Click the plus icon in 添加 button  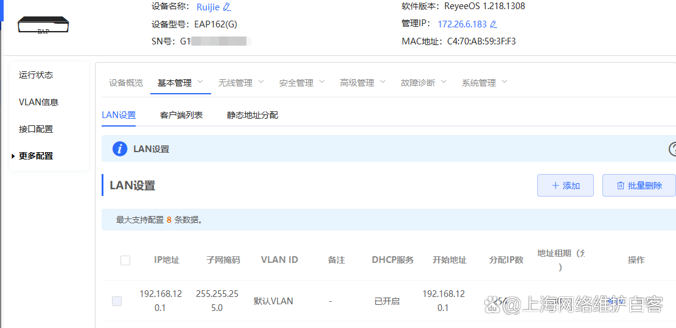tap(556, 186)
